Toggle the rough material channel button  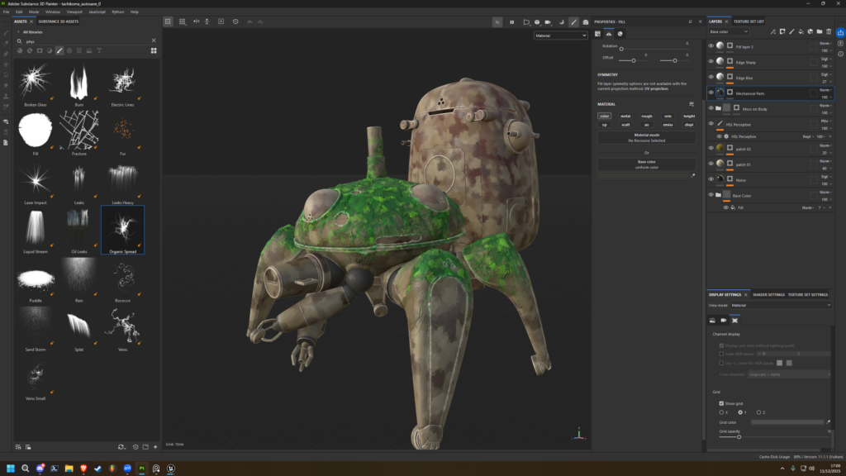(x=646, y=116)
